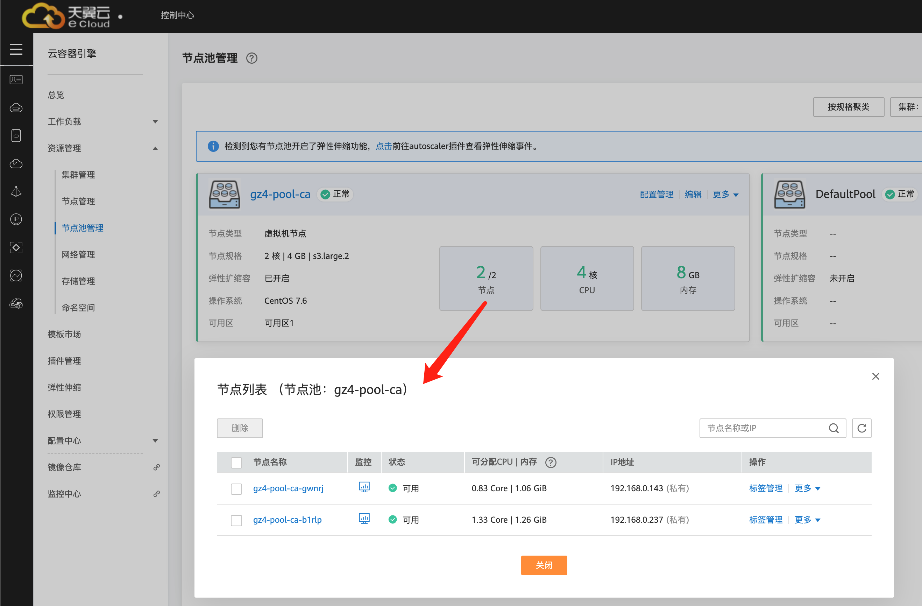This screenshot has height=606, width=922.
Task: Click the search magnifier icon
Action: click(x=833, y=428)
